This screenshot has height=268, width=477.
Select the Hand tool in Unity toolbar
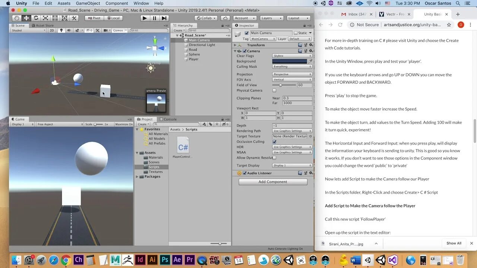(x=17, y=18)
